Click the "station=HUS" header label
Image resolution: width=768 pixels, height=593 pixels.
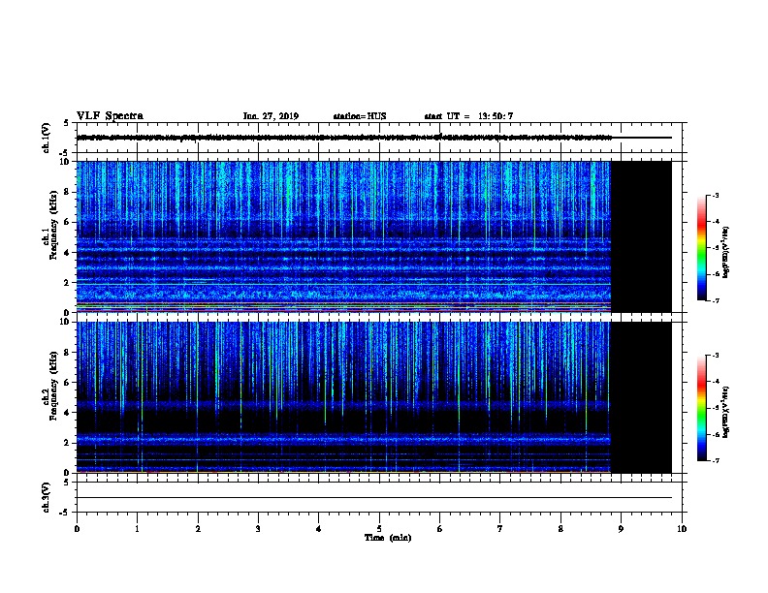coord(360,116)
